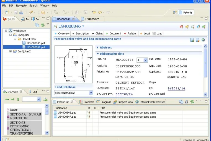The width and height of the screenshot is (211, 141).
Task: Click the green refresh icon in Ipi panel
Action: [43, 25]
